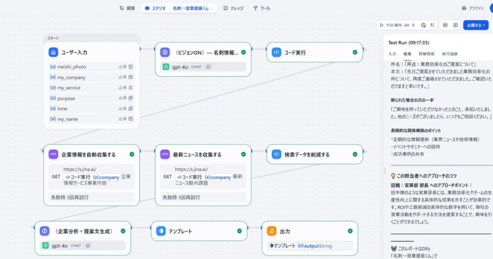Click the select type icon on tone row

tap(130, 108)
